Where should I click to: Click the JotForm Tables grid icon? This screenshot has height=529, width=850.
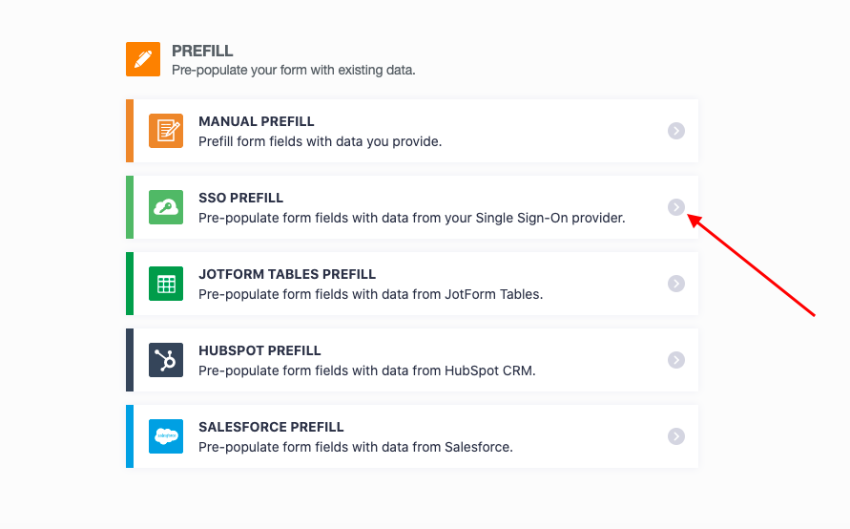tap(166, 284)
